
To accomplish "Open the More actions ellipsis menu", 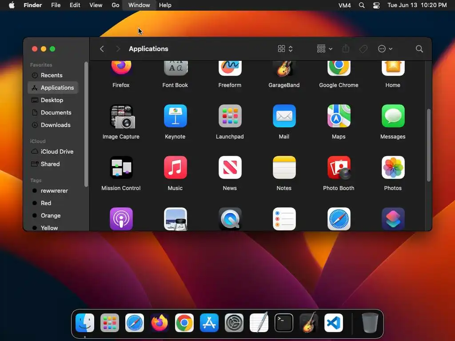I will (385, 49).
